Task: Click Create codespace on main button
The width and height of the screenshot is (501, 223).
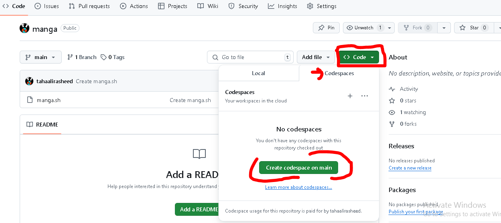Action: [298, 168]
